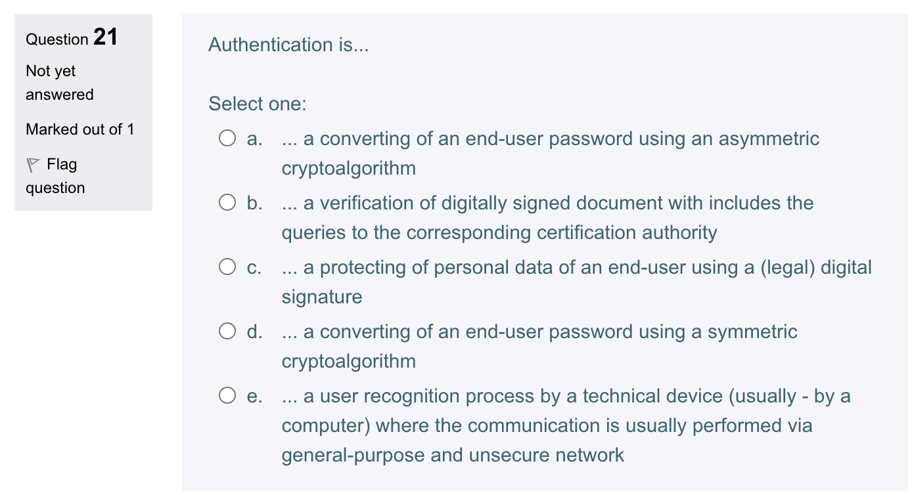Select radio option a about asymmetric cryptoalgorithm

pyautogui.click(x=228, y=137)
